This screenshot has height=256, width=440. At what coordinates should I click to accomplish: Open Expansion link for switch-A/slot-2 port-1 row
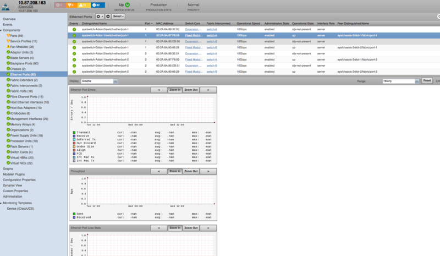[193, 30]
